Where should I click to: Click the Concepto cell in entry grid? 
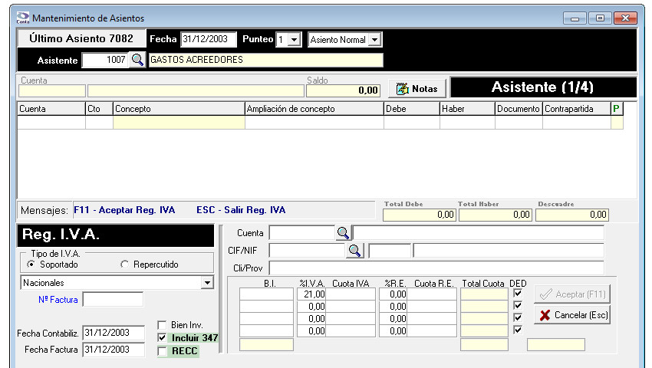point(179,122)
